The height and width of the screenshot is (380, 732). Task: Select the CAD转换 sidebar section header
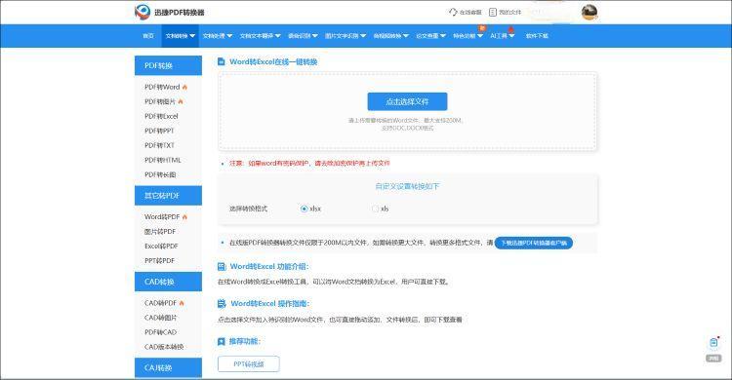point(168,282)
